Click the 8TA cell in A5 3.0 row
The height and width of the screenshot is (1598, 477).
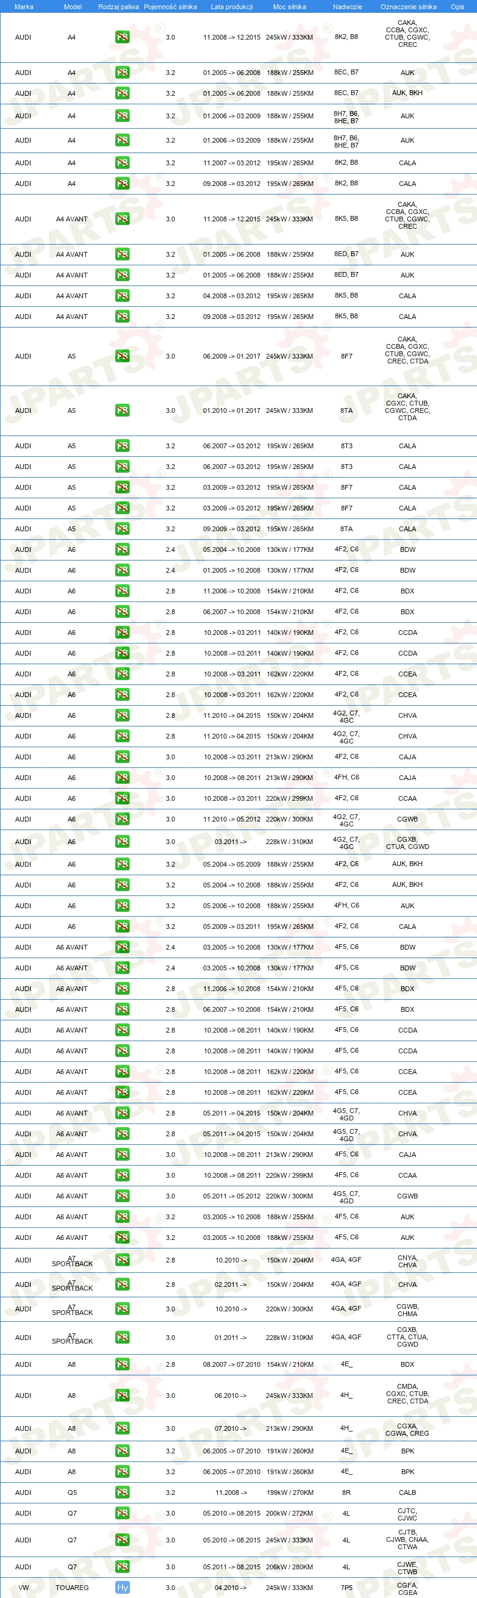point(346,410)
